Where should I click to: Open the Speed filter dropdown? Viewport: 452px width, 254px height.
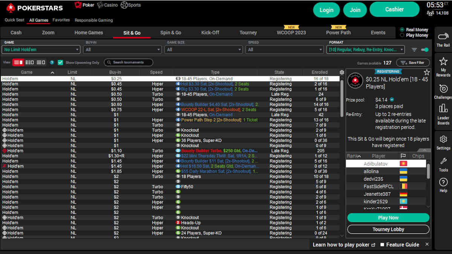[285, 49]
